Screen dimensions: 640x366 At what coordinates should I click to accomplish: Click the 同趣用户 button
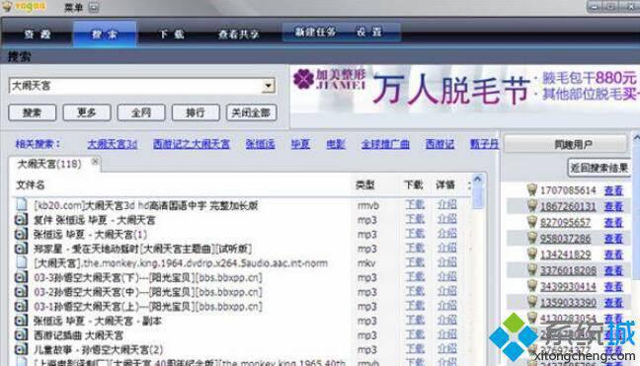tap(565, 144)
